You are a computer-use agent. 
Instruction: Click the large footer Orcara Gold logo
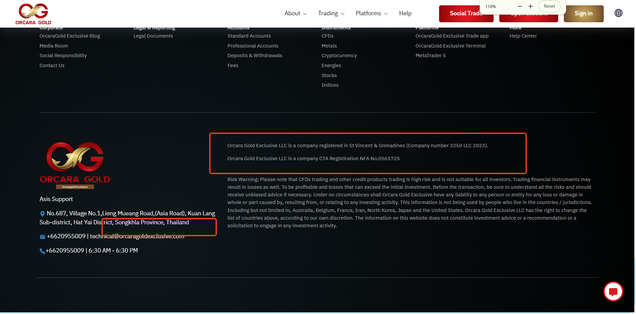[x=75, y=165]
